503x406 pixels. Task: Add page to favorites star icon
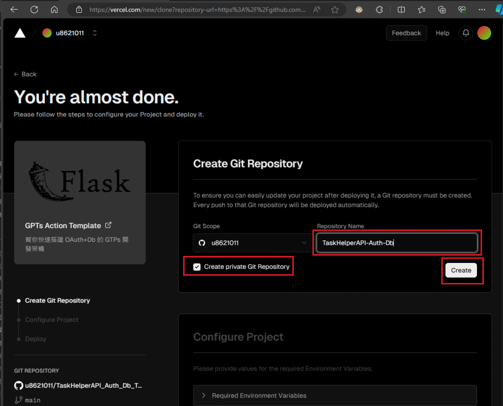(x=335, y=10)
